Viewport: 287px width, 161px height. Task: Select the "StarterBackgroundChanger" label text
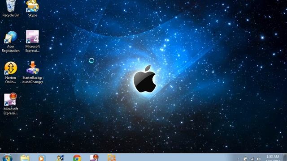pos(33,80)
